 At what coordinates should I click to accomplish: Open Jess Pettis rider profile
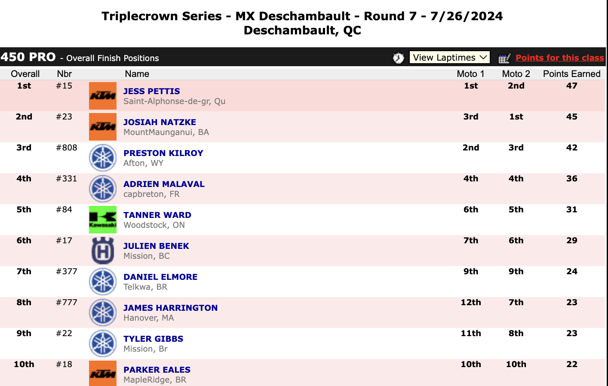click(x=151, y=91)
